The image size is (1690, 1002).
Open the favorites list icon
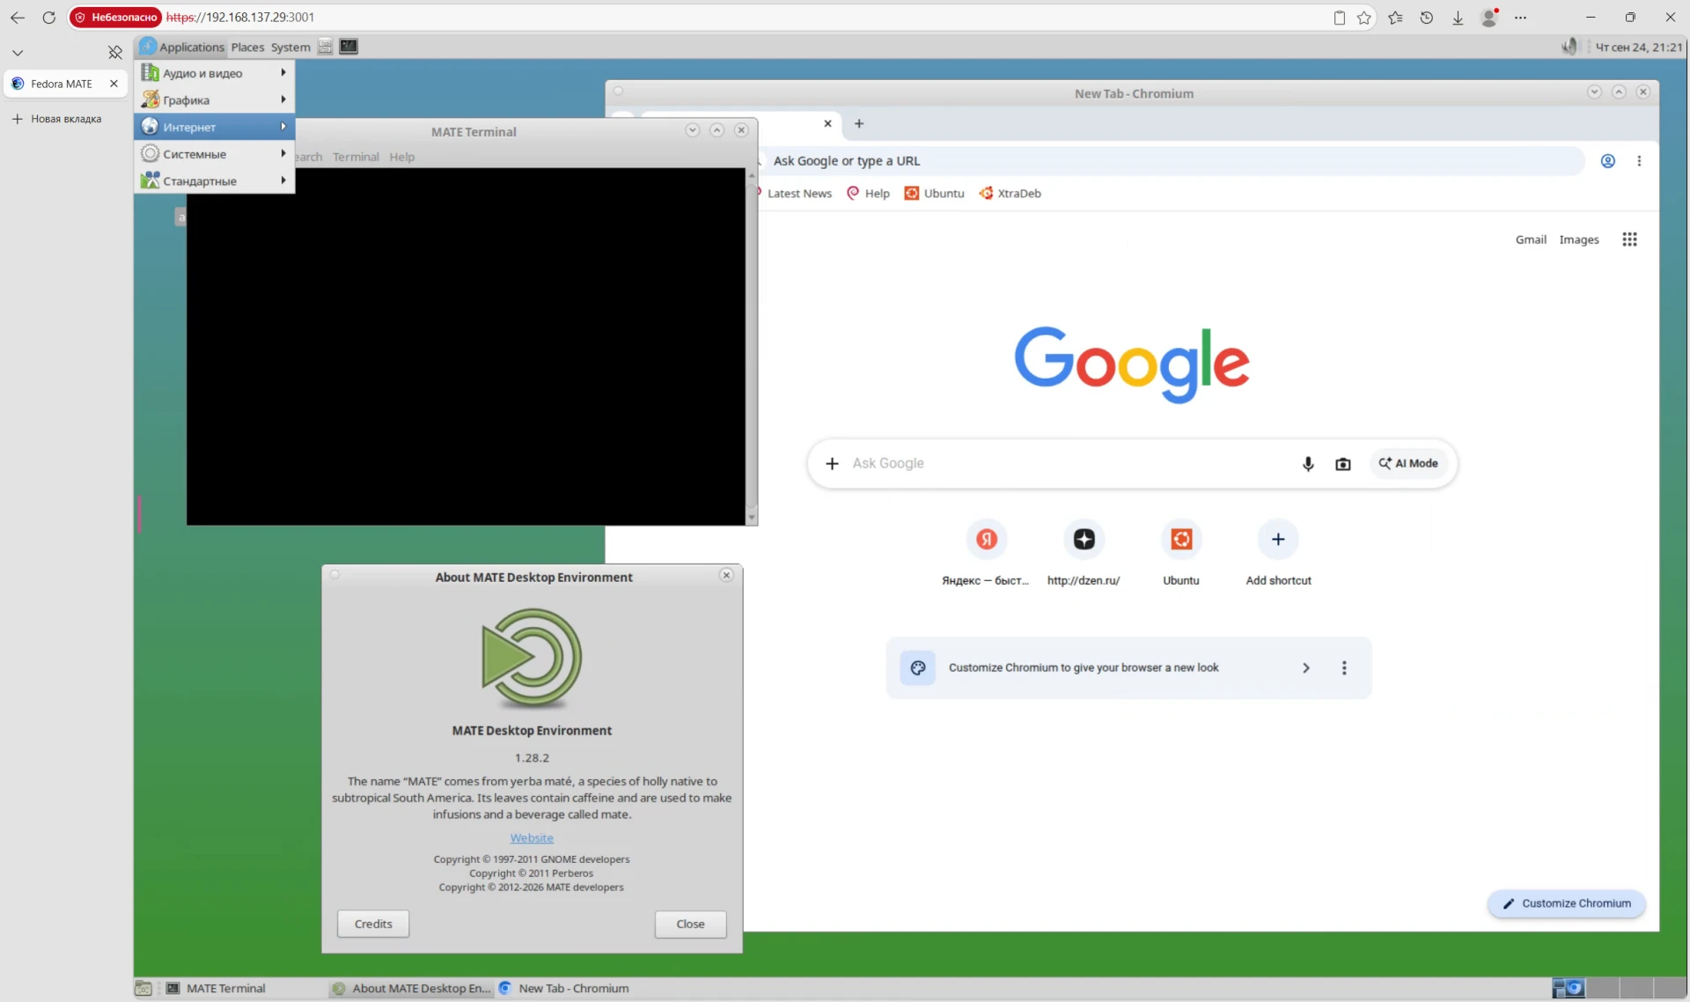click(x=1395, y=17)
